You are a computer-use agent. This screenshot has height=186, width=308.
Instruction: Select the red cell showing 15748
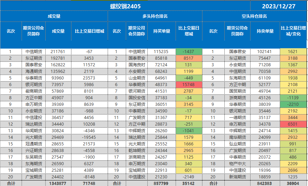pos(189,85)
